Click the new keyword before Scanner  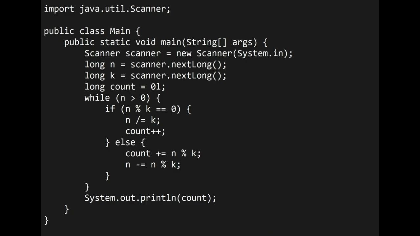coord(184,53)
